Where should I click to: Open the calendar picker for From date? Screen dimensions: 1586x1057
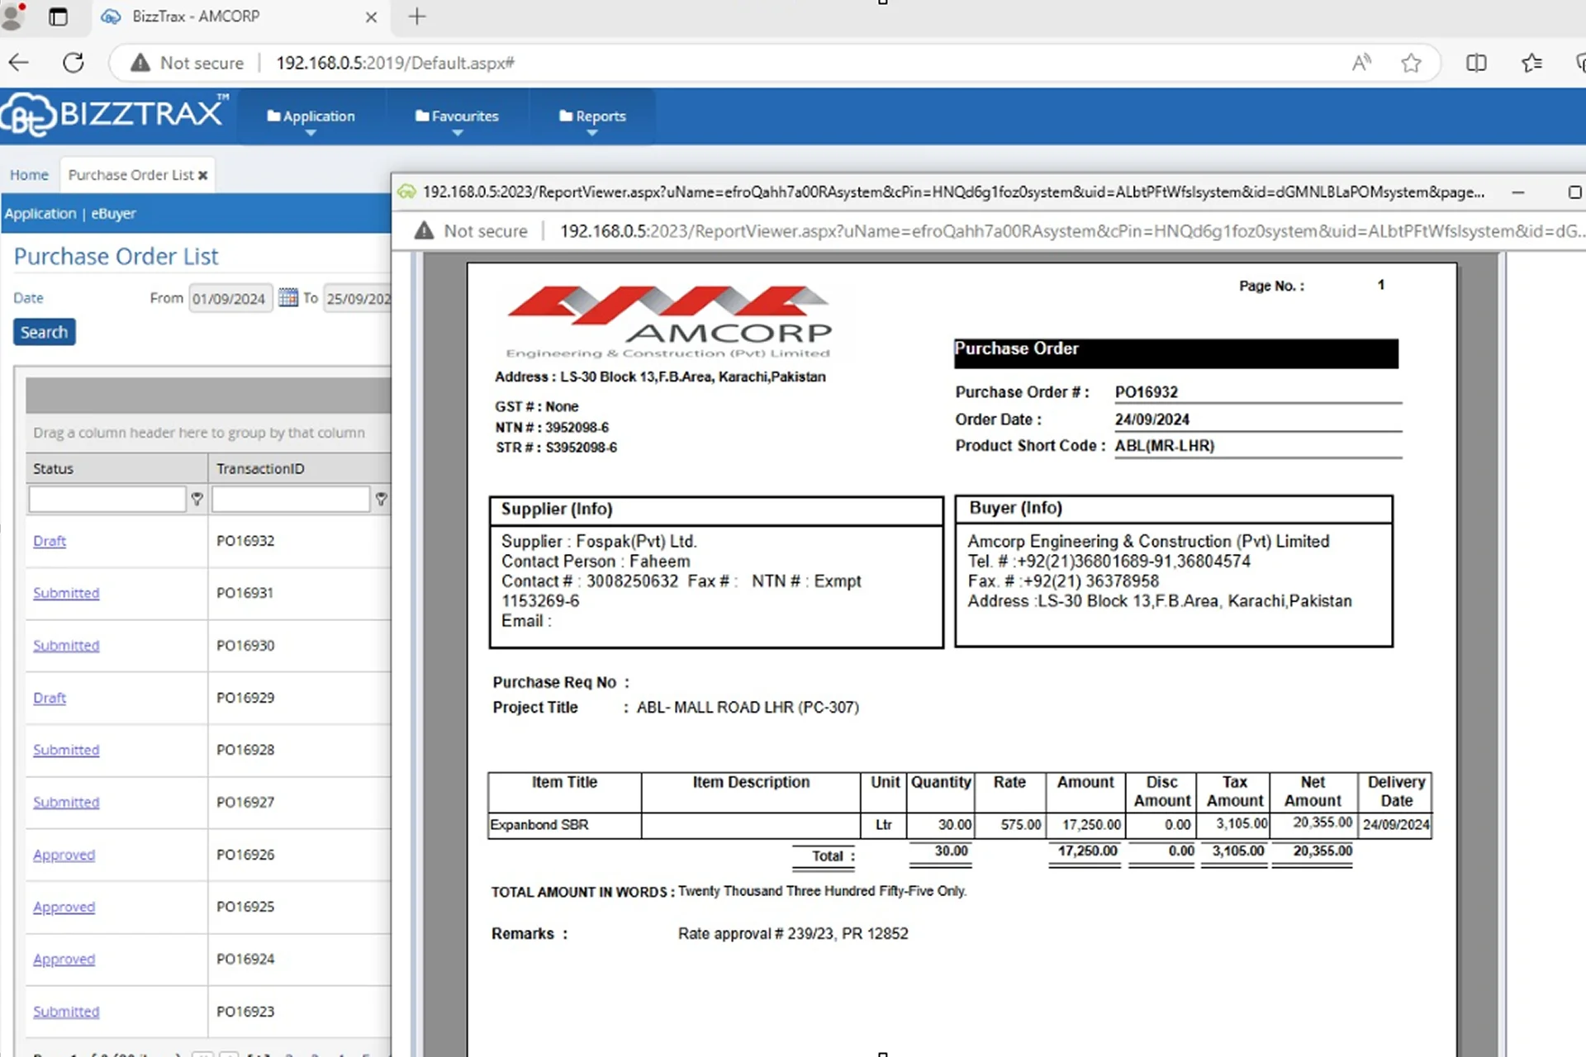click(x=287, y=297)
